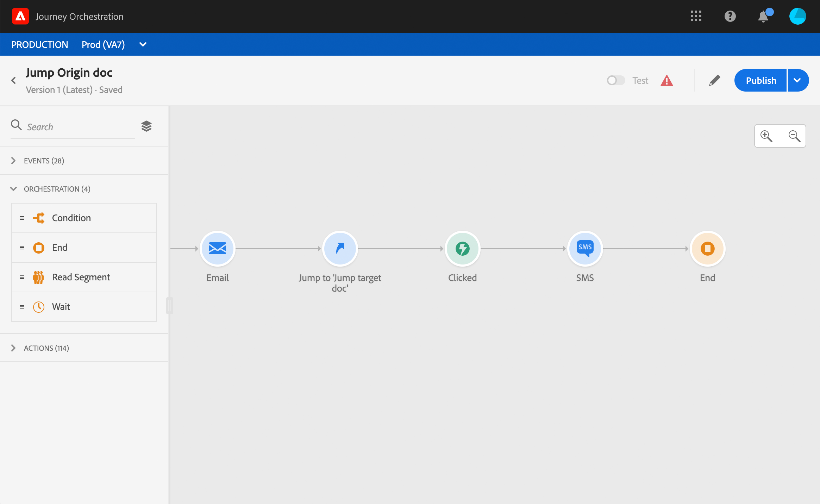Enable the Test toggle on toolbar
The height and width of the screenshot is (504, 820).
click(616, 80)
